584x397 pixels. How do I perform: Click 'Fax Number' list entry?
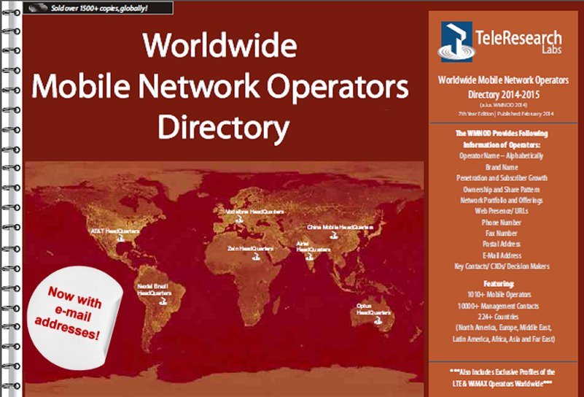(502, 234)
